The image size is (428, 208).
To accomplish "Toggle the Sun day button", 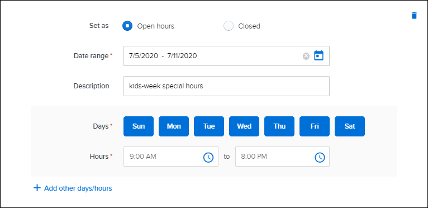I will [139, 126].
